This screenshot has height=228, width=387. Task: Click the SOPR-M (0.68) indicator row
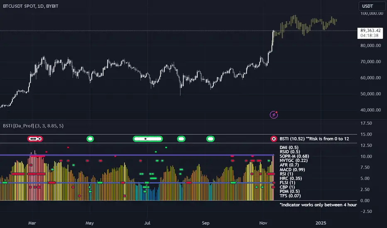click(294, 156)
